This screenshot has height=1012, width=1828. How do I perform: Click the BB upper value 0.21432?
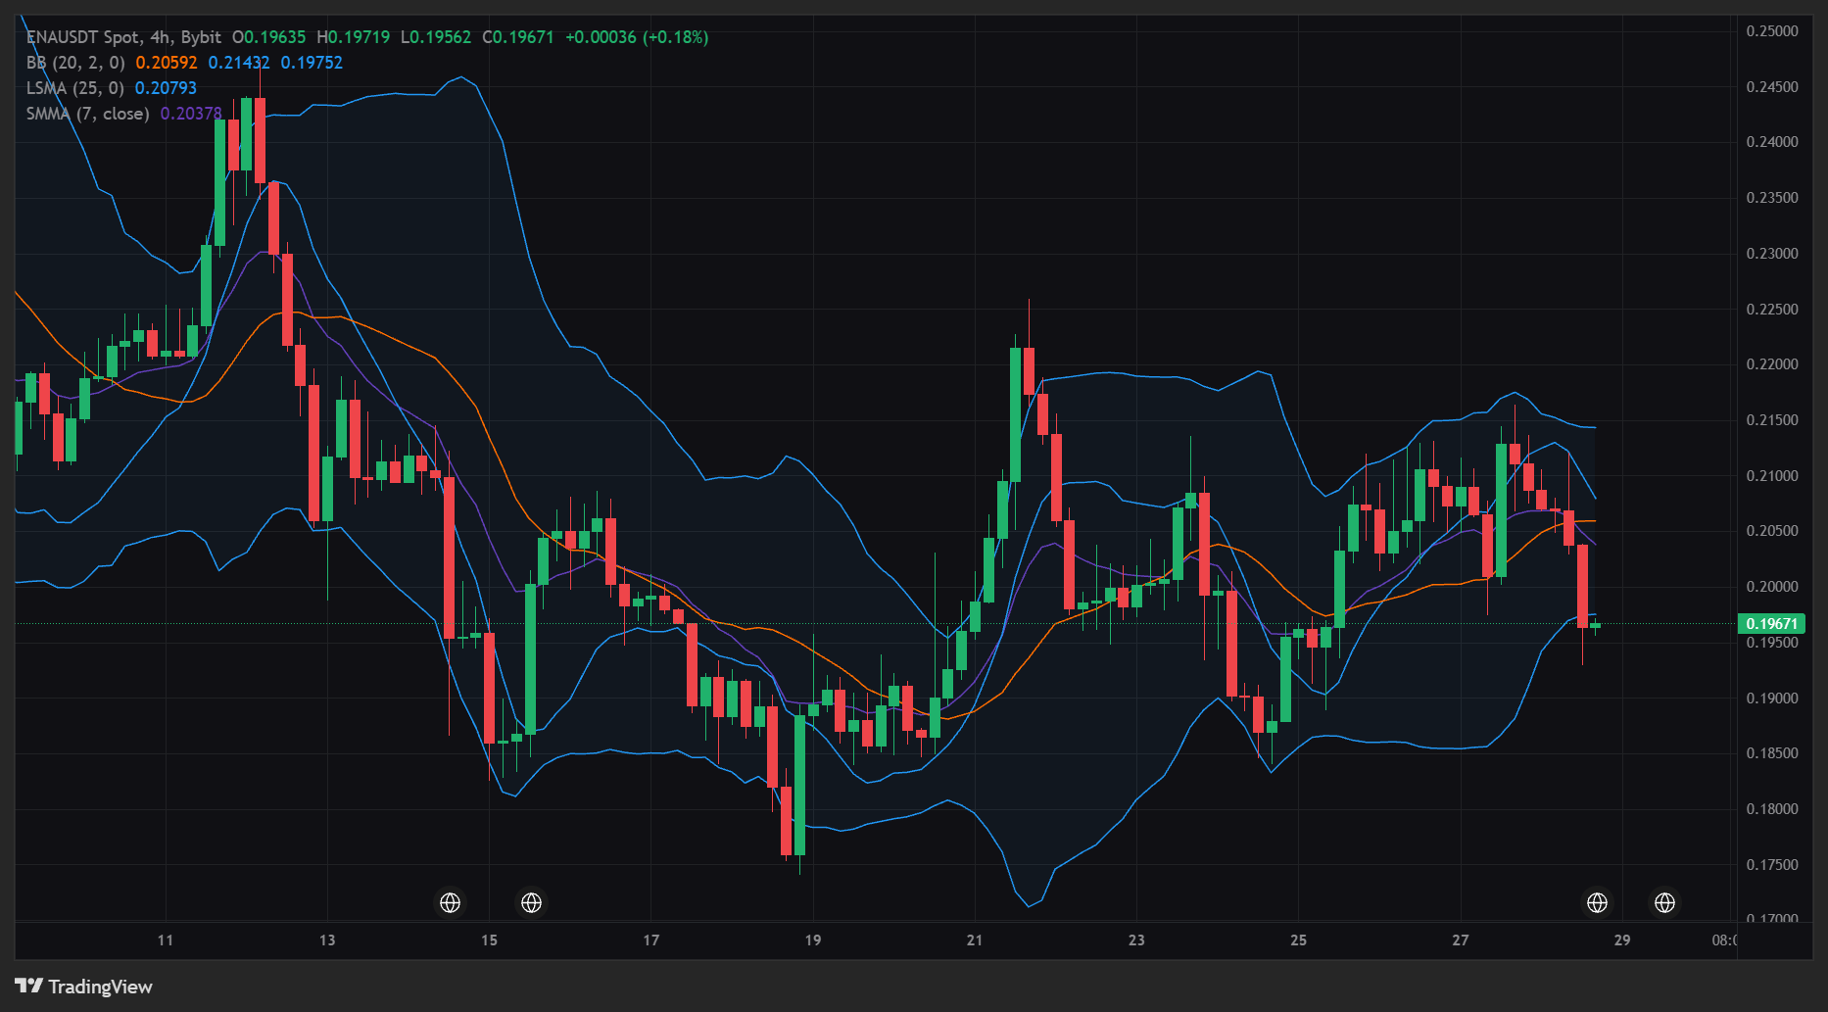tap(239, 63)
